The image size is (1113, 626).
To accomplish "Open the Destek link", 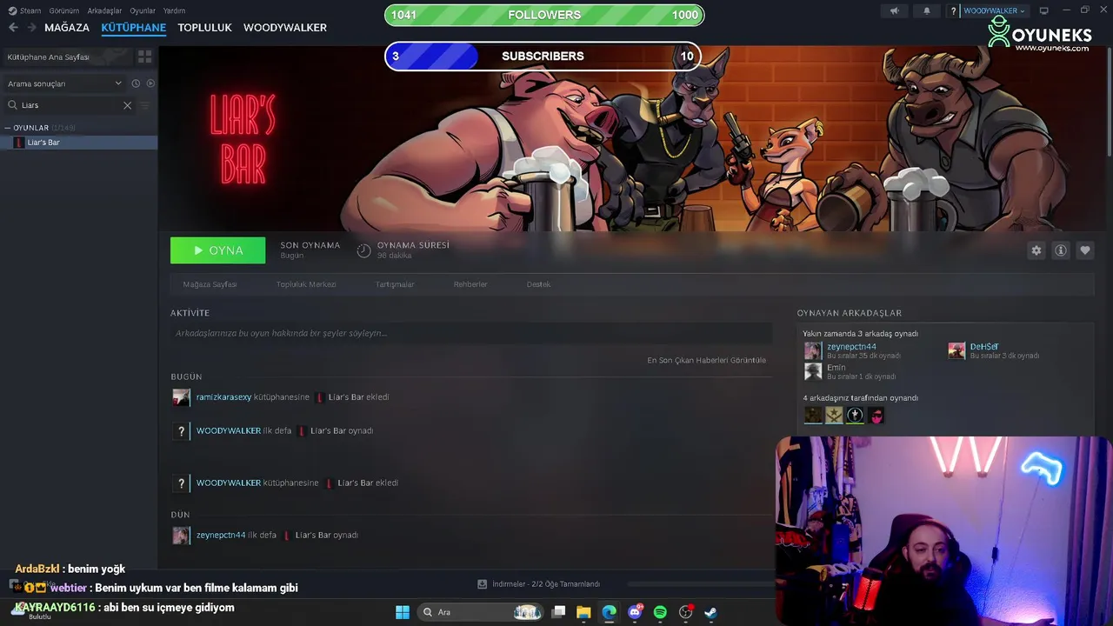I will [x=538, y=284].
